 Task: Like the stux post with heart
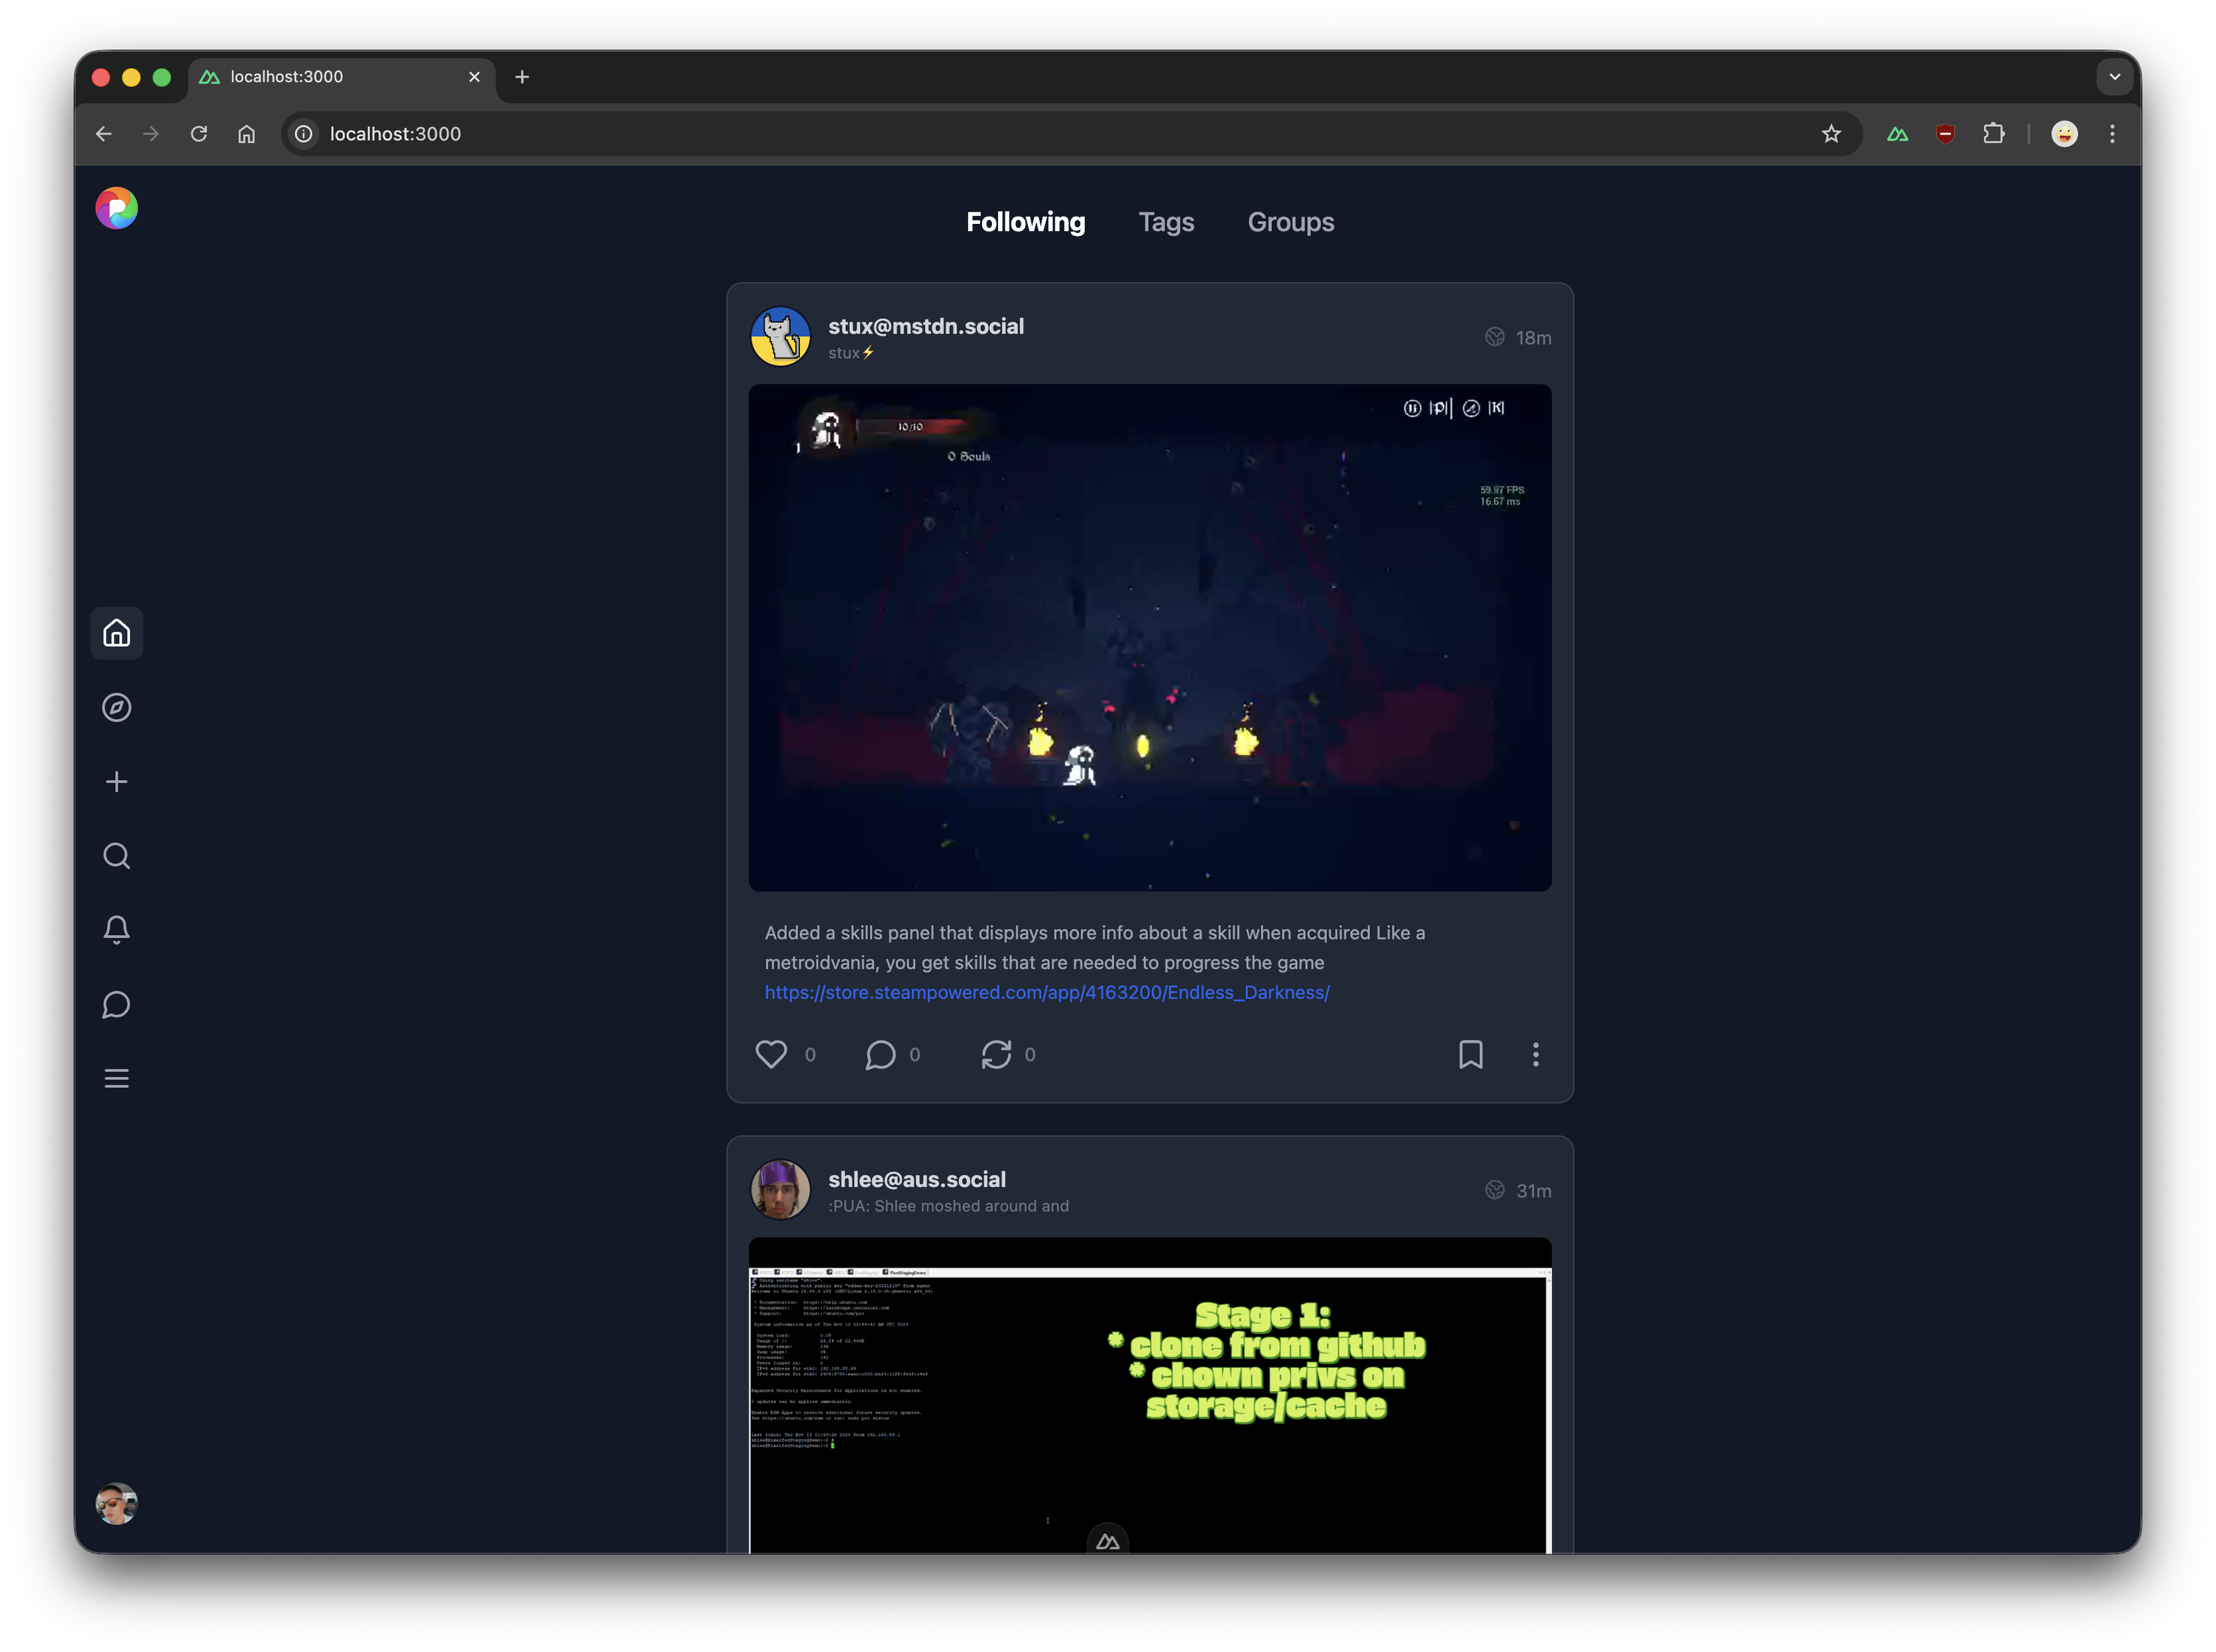(771, 1054)
